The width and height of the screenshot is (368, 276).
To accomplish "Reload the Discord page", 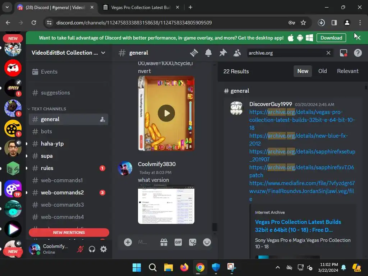I will coord(34,23).
